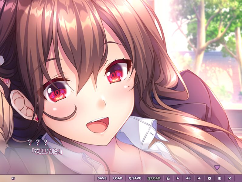
Task: Open the LOAD menu
Action: coord(118,178)
